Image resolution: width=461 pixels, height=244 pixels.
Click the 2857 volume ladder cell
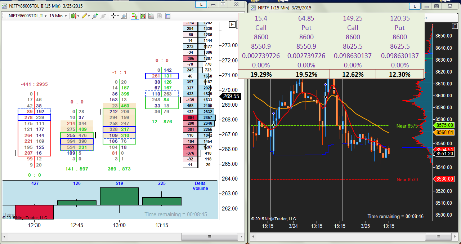[x=208, y=117]
